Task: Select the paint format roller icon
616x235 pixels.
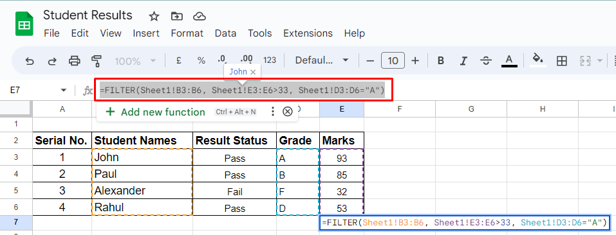Action: tap(97, 61)
